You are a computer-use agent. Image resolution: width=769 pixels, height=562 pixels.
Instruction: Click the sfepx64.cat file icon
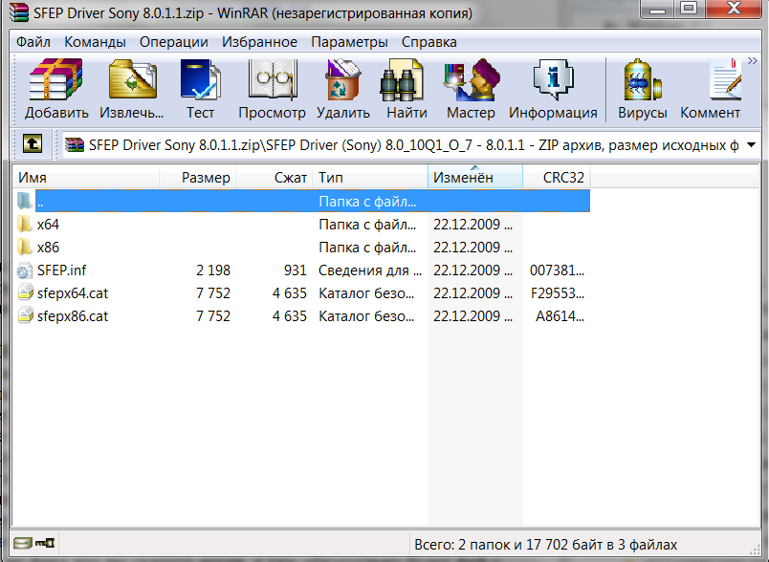click(x=25, y=293)
